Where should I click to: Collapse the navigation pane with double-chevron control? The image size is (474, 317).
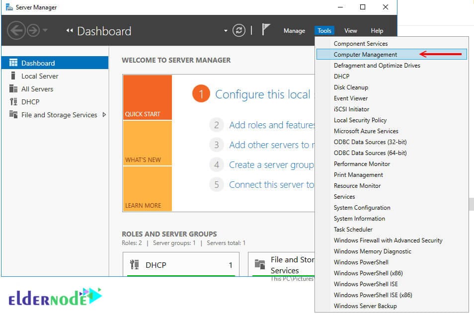(69, 30)
